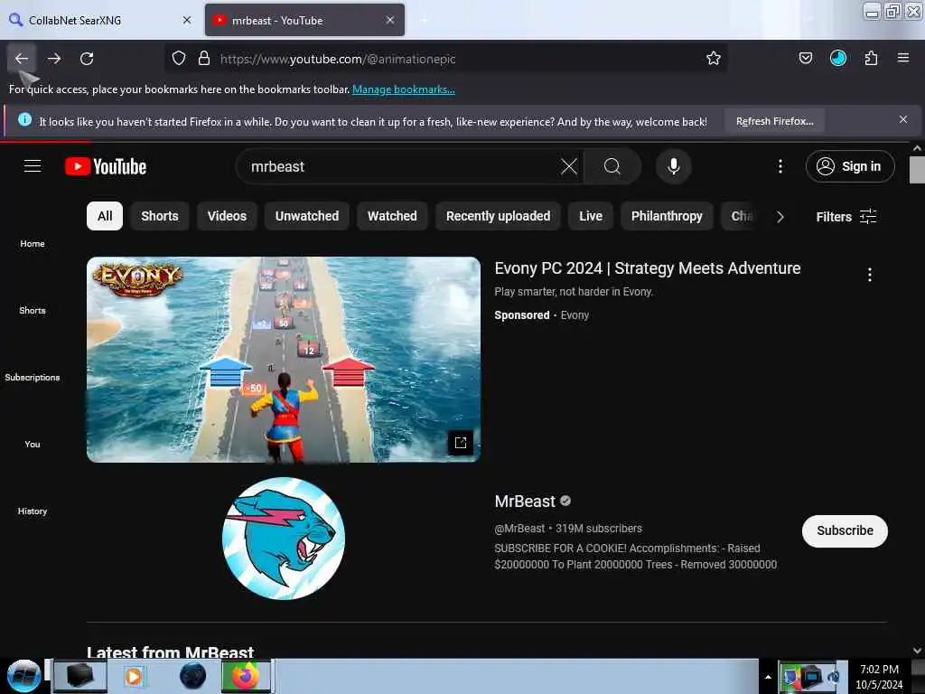Screen dimensions: 925x694
Task: Open the Firefox application menu
Action: click(x=902, y=58)
